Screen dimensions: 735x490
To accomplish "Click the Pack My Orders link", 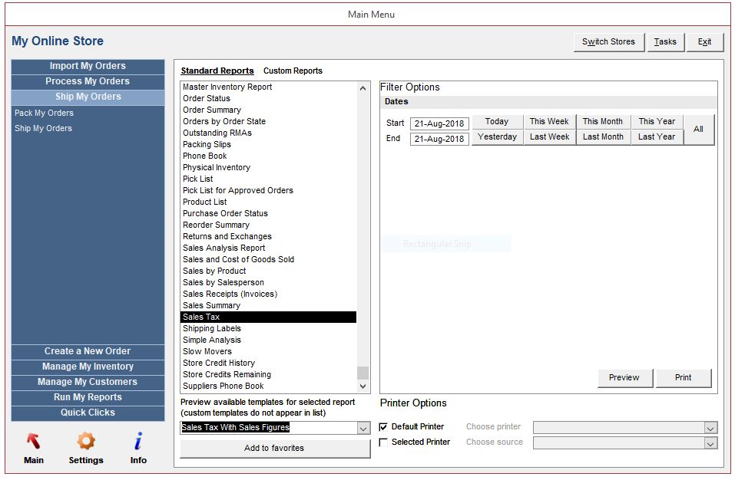I will pos(44,113).
